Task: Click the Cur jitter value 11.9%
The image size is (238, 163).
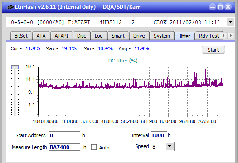Action: pyautogui.click(x=33, y=48)
